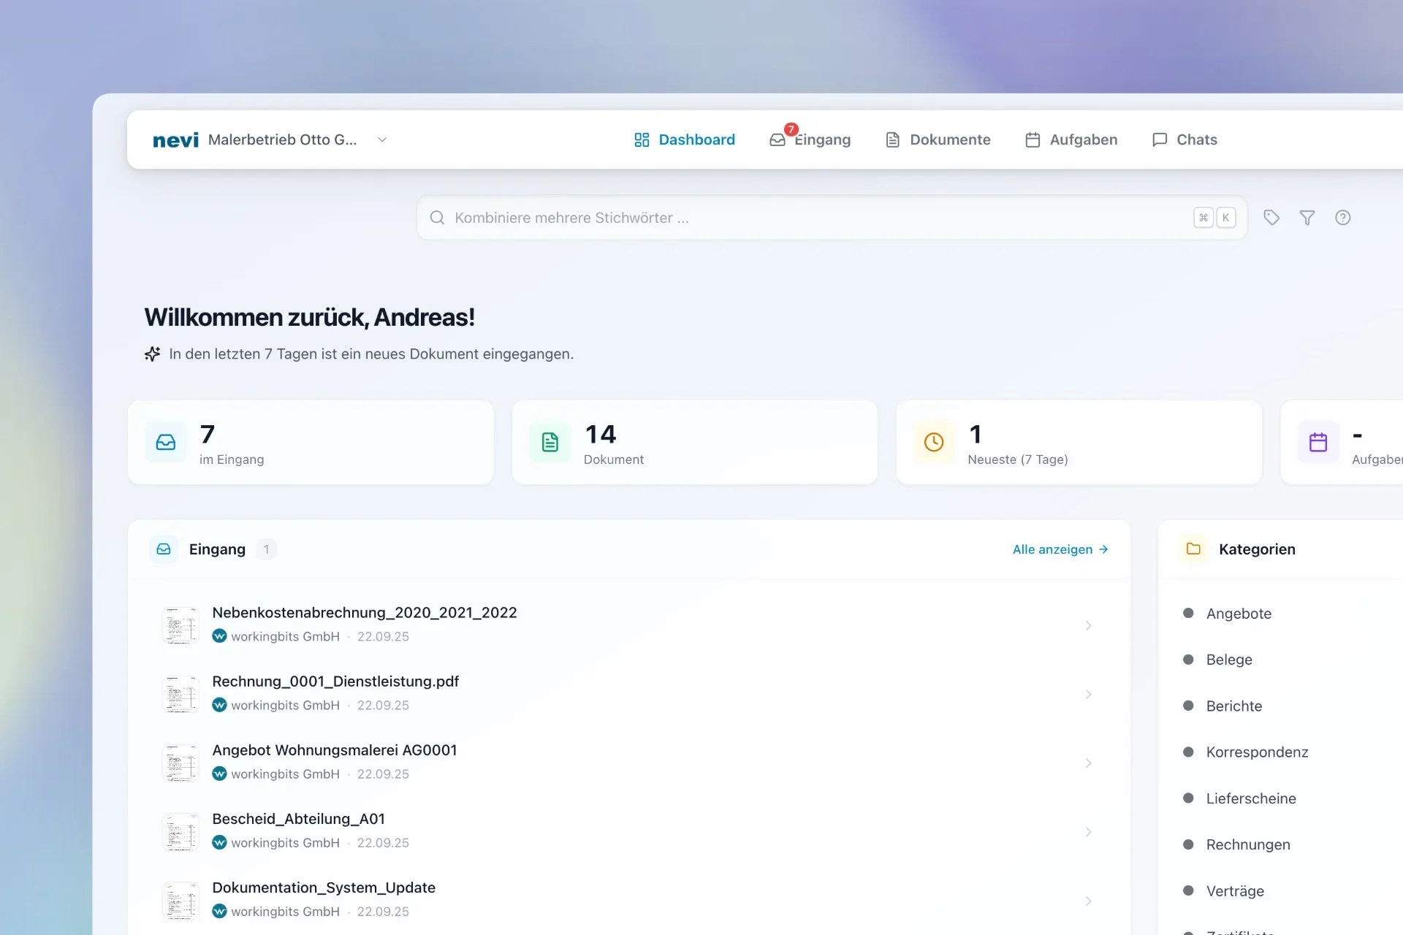Expand the Malerbetrieb Otto company dropdown

point(381,140)
